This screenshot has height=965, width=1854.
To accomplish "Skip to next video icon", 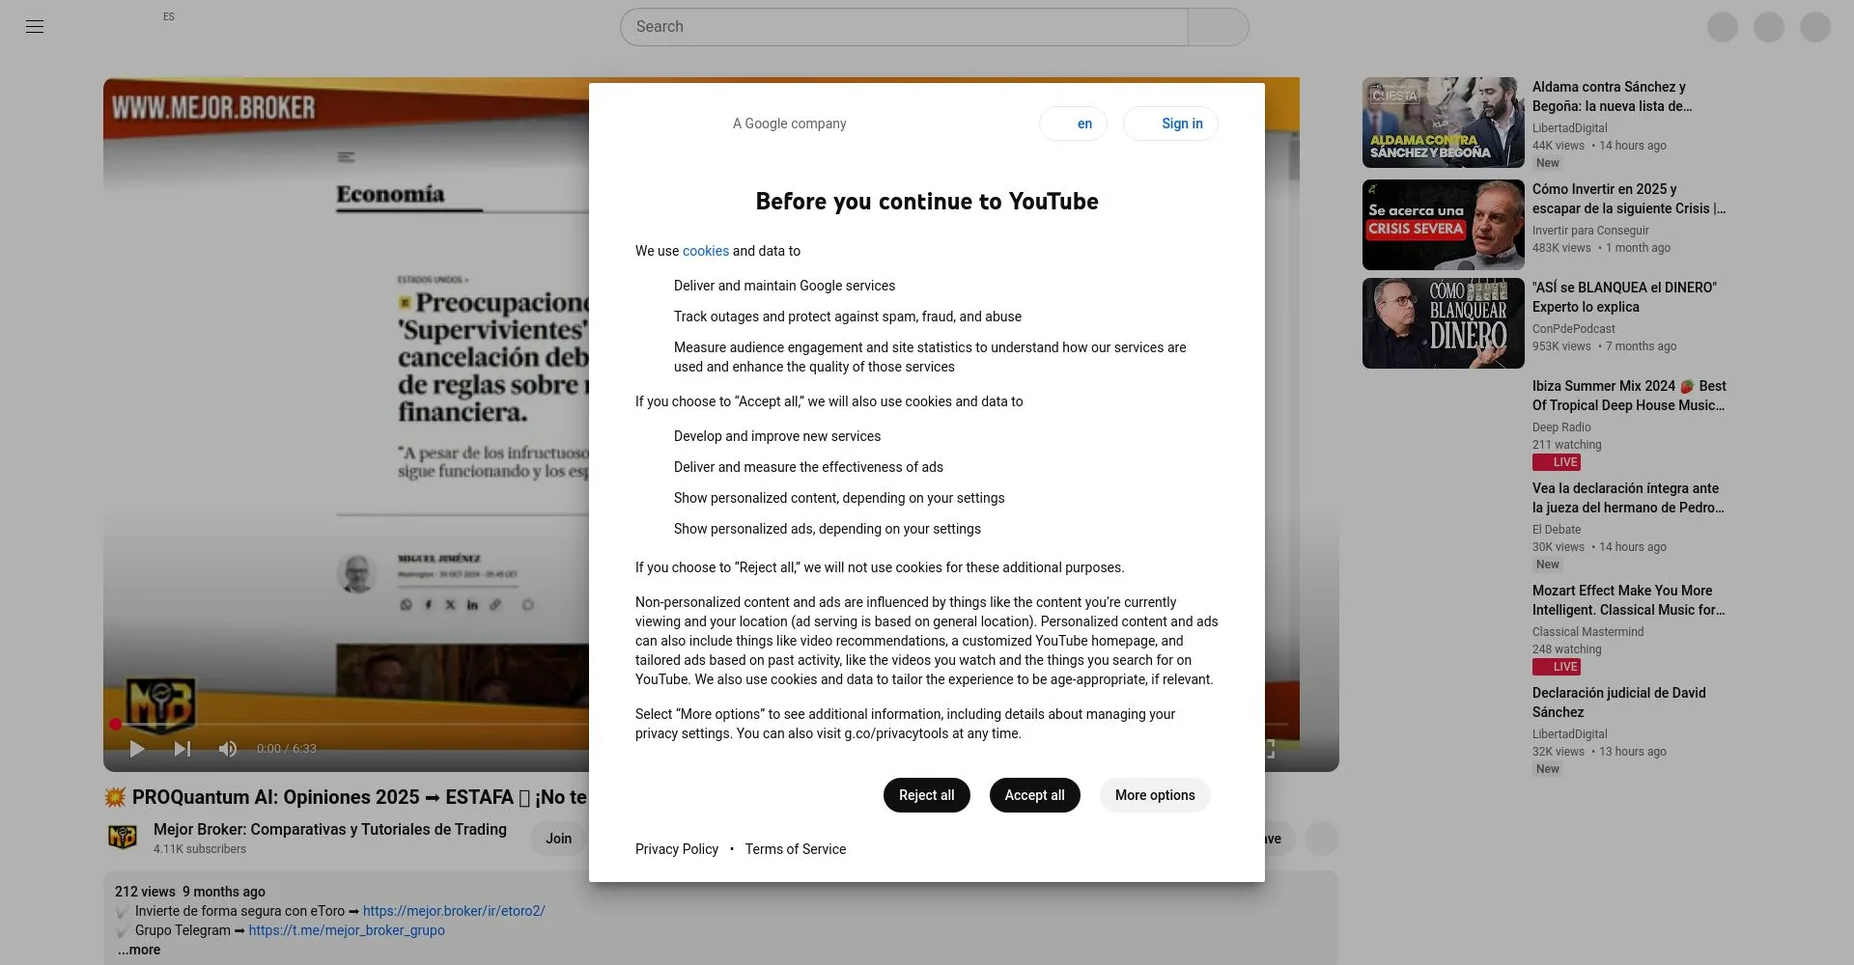I will coord(183,749).
